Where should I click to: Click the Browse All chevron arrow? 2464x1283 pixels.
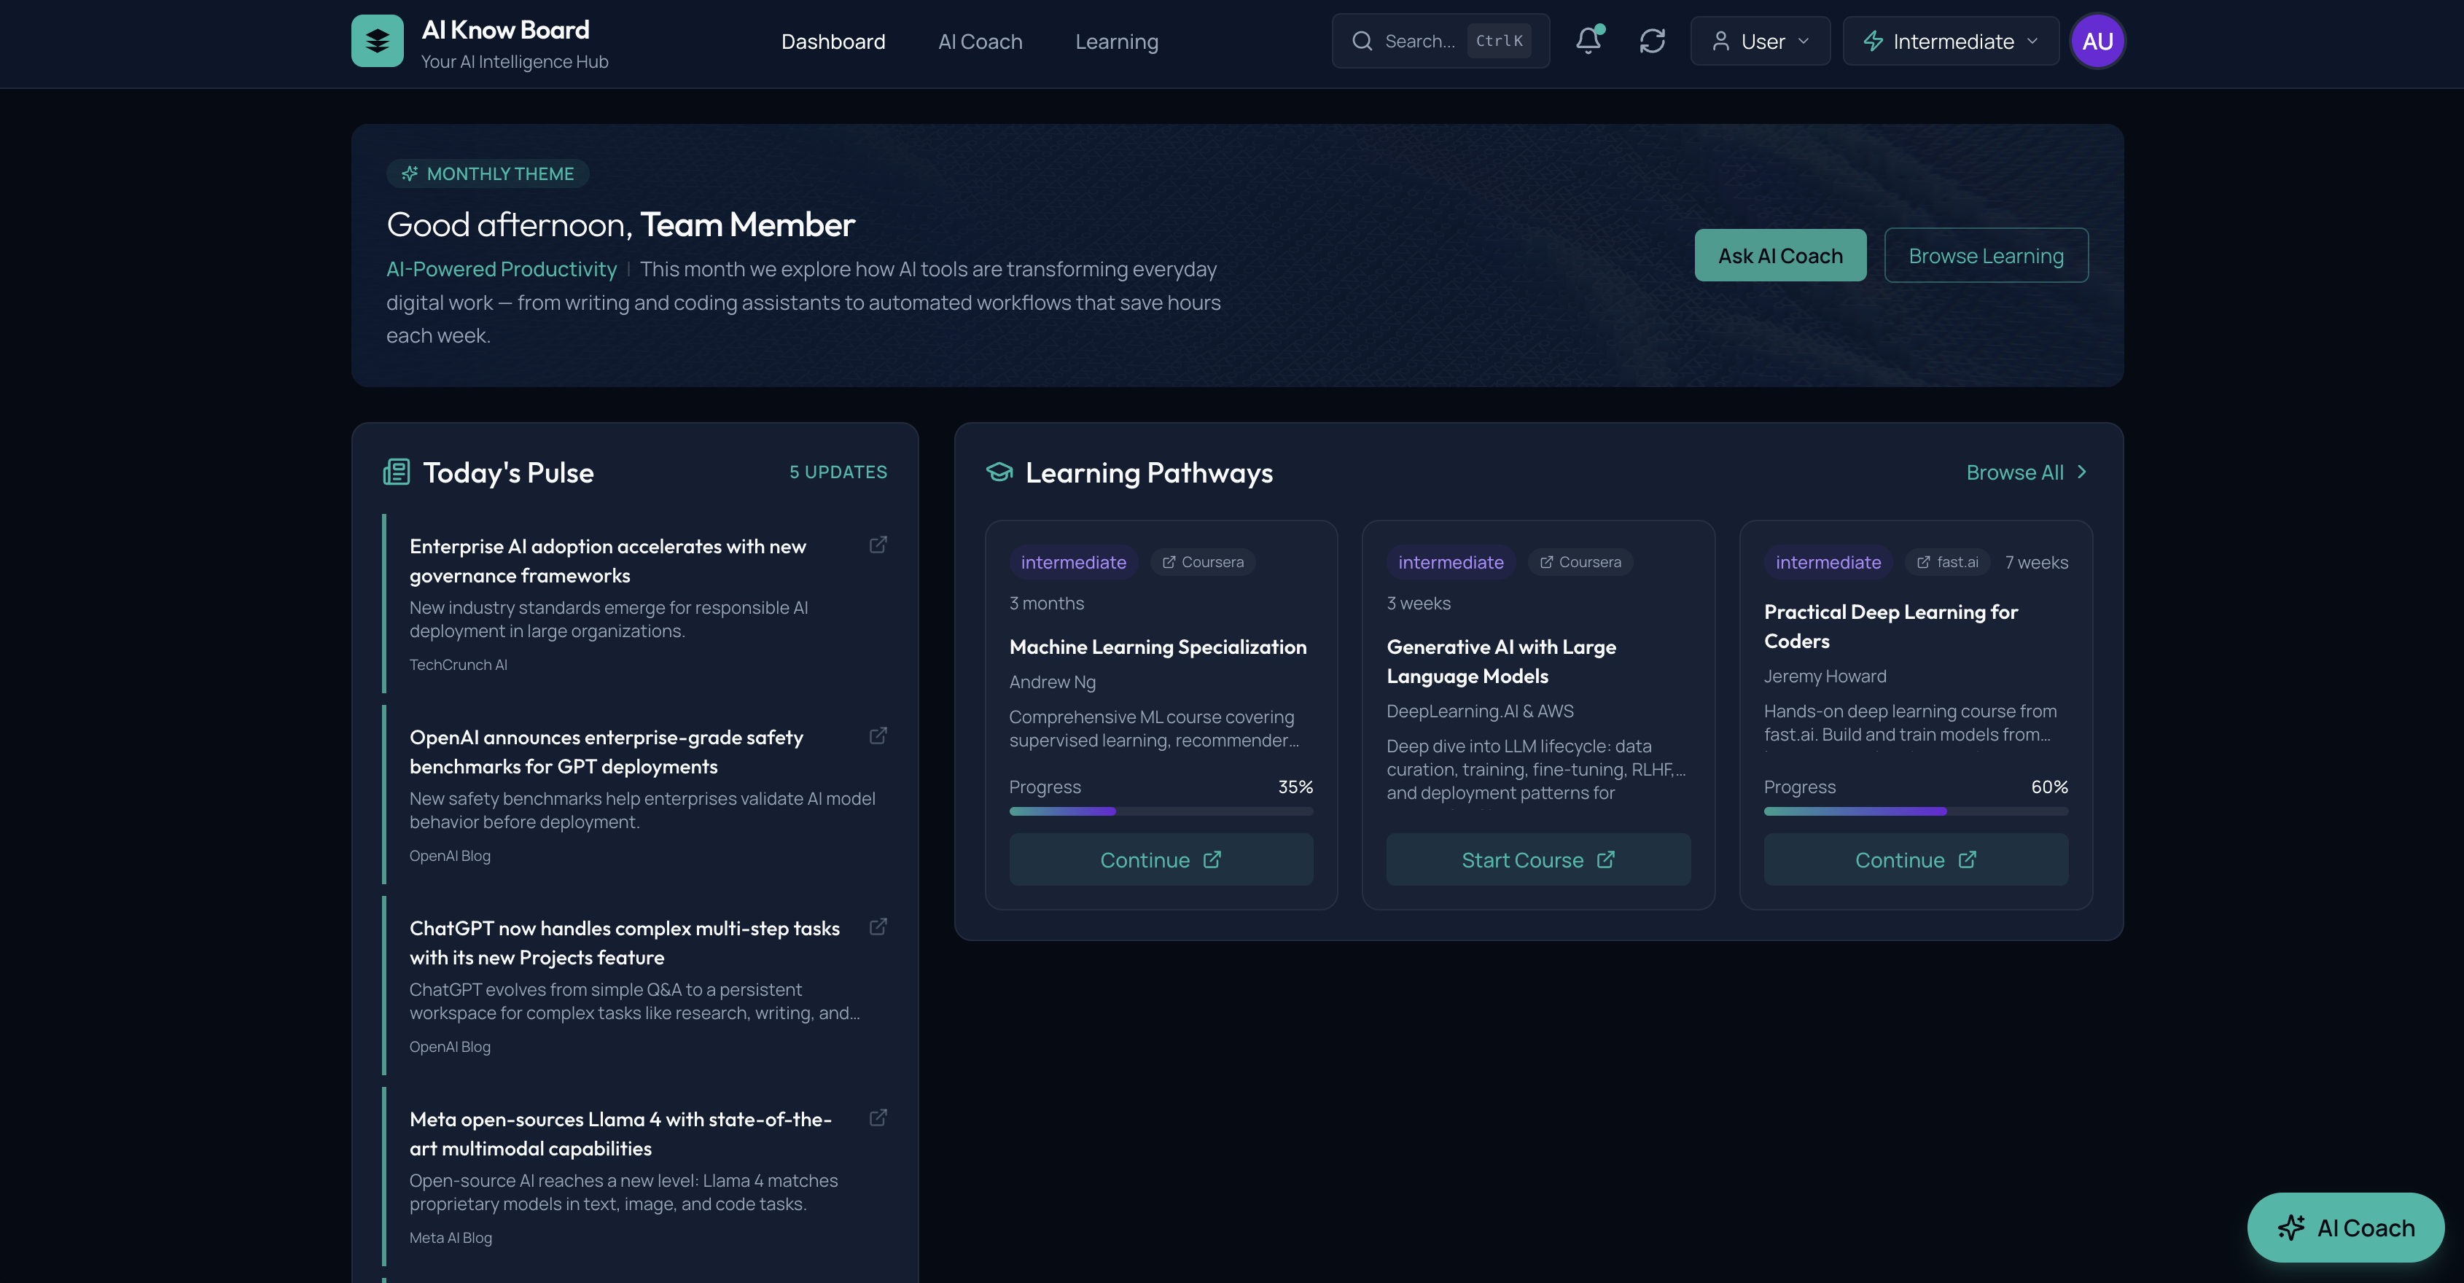pyautogui.click(x=2081, y=472)
